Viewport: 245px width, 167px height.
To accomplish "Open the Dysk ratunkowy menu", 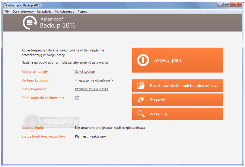I will pyautogui.click(x=23, y=12).
